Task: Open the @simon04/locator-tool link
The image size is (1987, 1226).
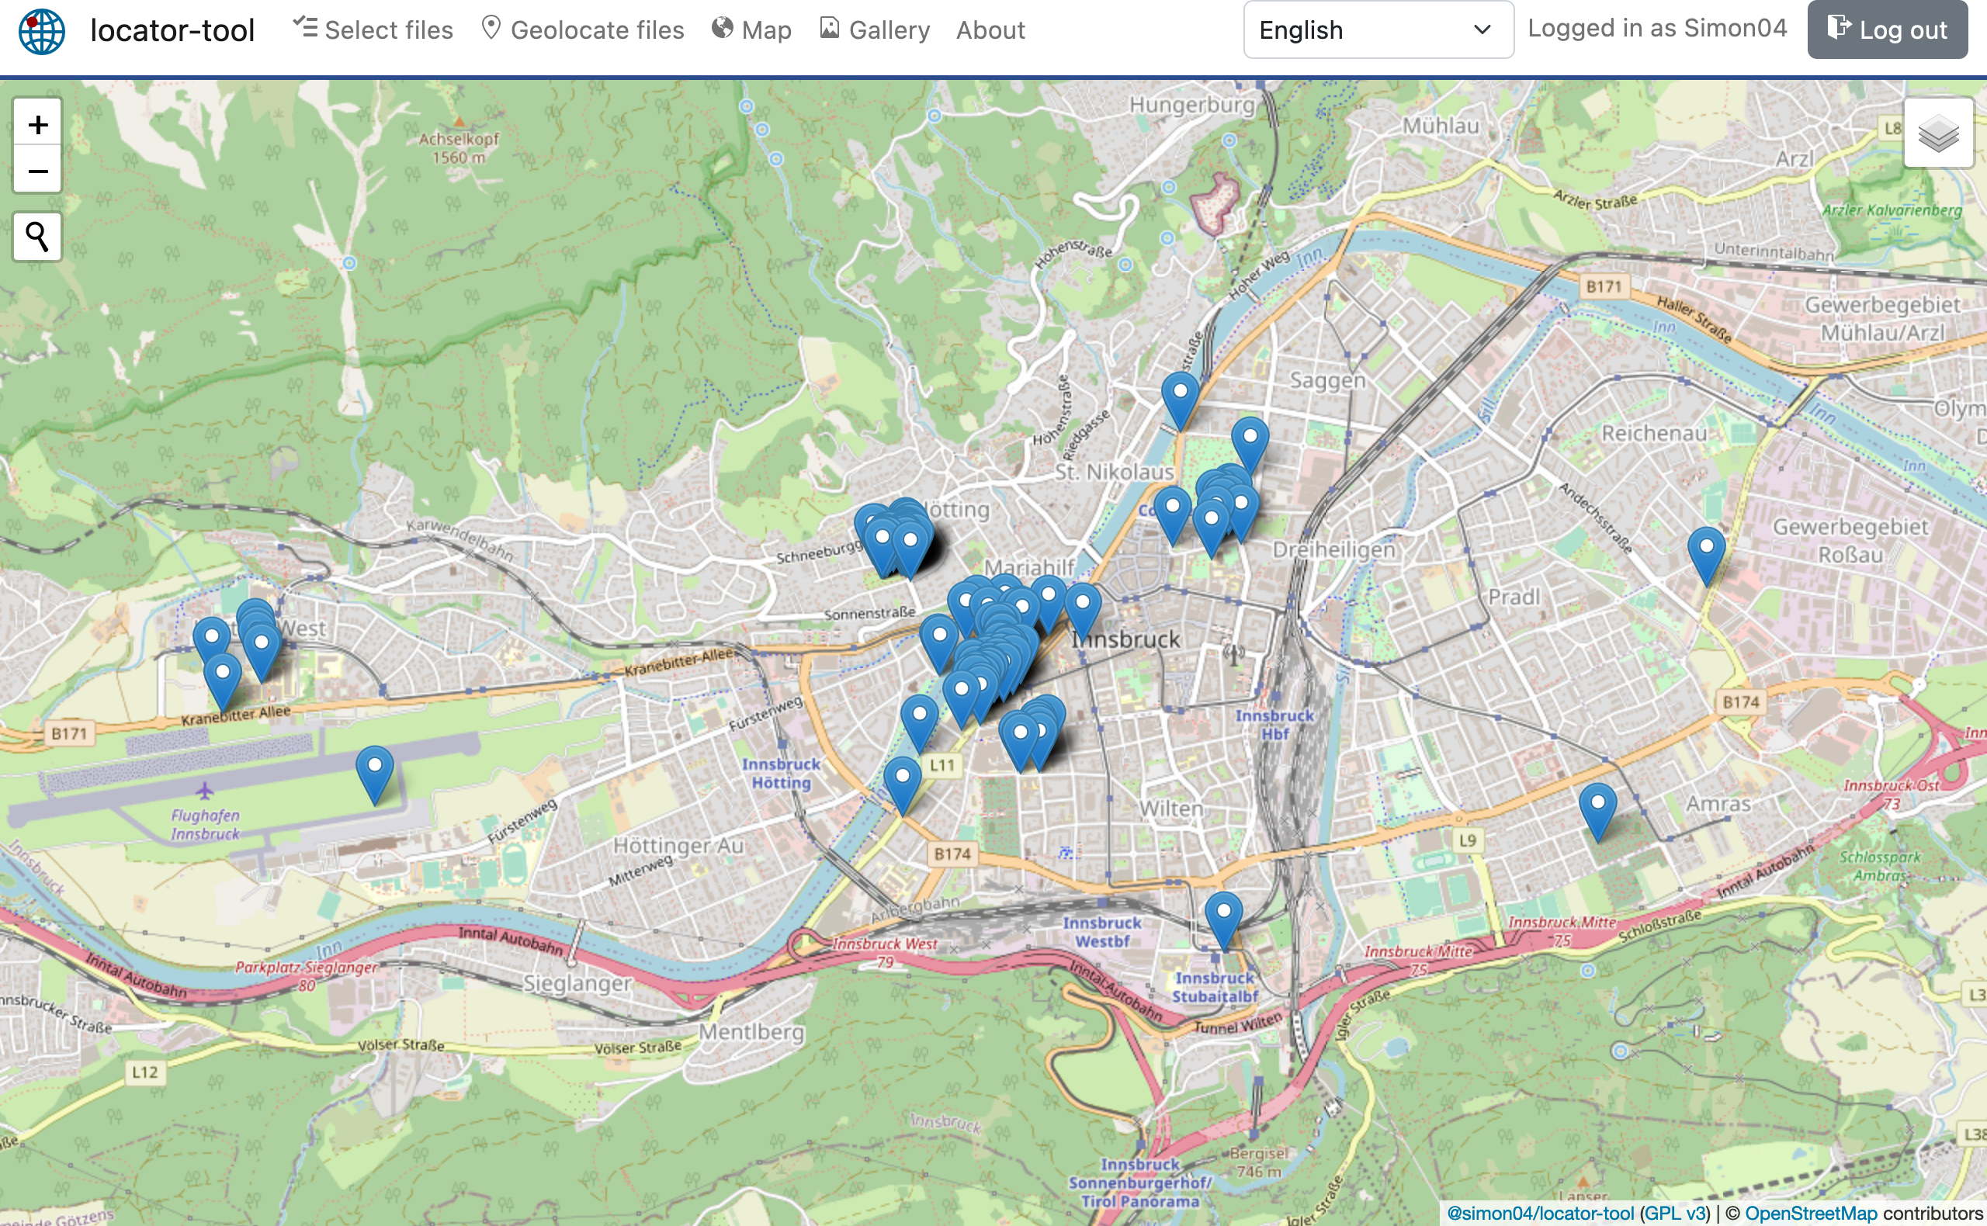Action: point(1540,1213)
